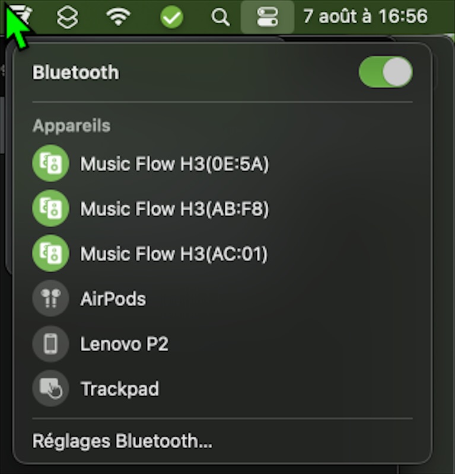
Task: Connect to AirPods by its name
Action: click(113, 299)
